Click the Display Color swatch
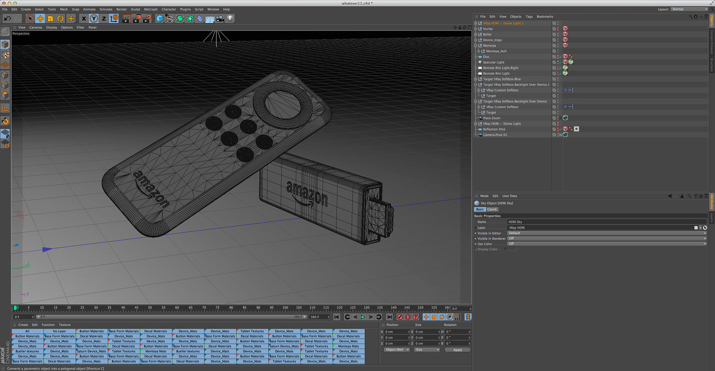The width and height of the screenshot is (715, 371). click(512, 249)
